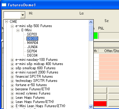Click the contract combo box field

point(12,15)
